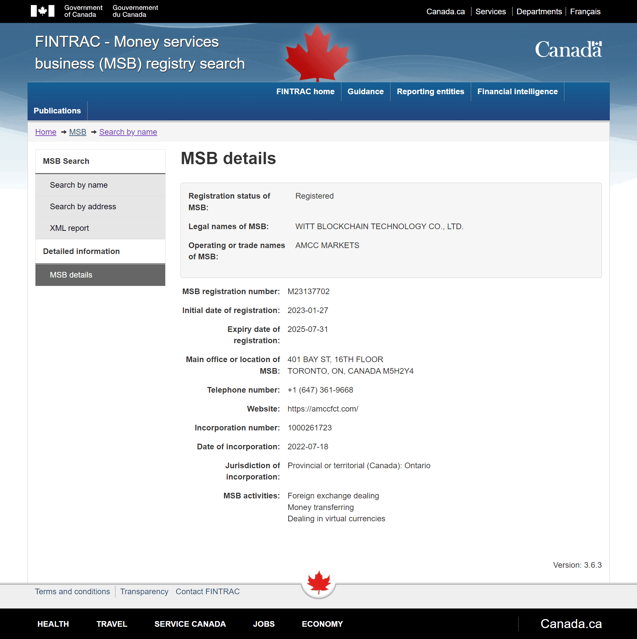Click the website https://amccfct.com/ text
This screenshot has height=639, width=637.
pos(323,409)
